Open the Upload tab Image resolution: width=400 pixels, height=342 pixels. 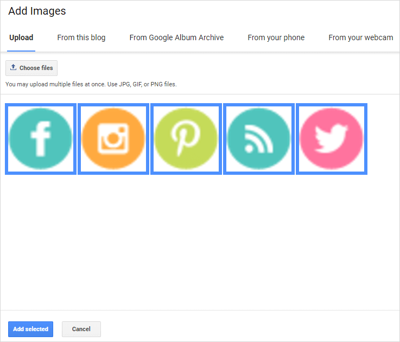pyautogui.click(x=21, y=37)
